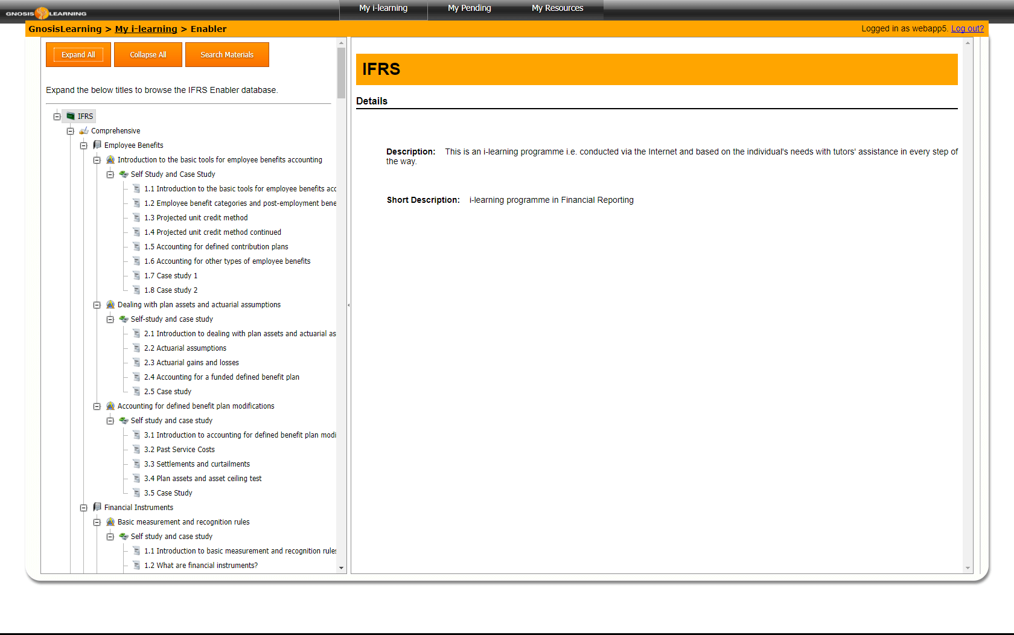Click document icon for 3.2 Past Service Costs
This screenshot has width=1014, height=635.
(136, 449)
